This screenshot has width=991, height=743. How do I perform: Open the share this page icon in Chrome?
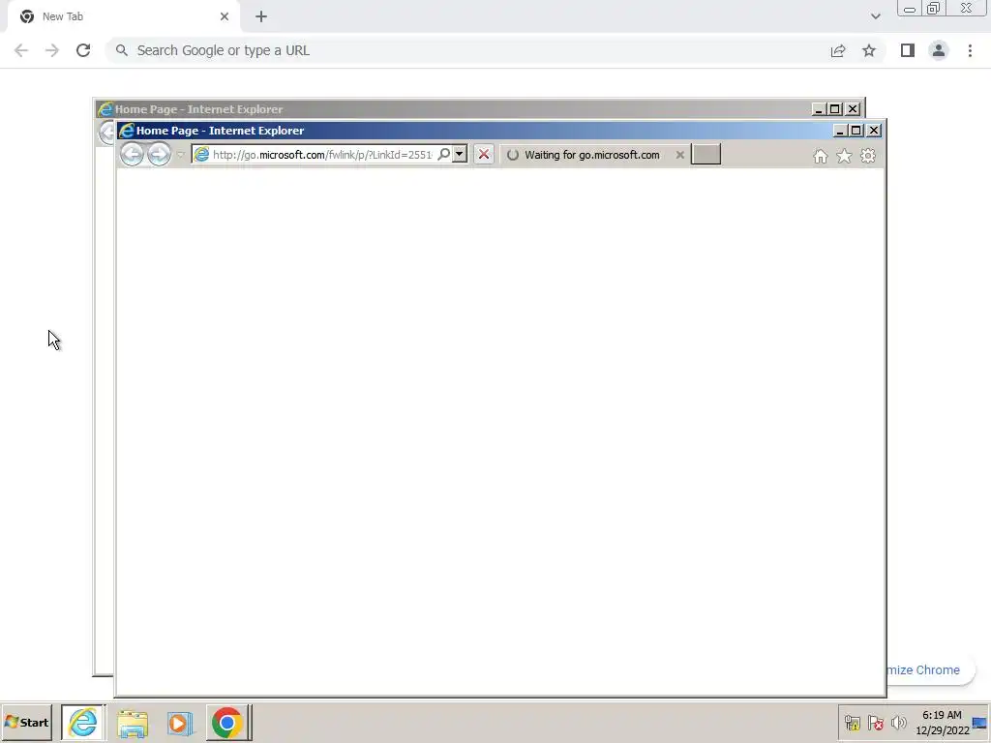pos(838,50)
